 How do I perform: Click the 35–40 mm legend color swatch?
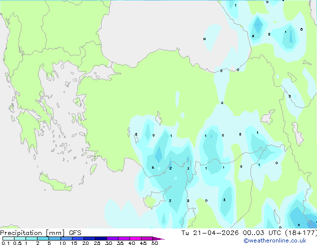[123, 238]
